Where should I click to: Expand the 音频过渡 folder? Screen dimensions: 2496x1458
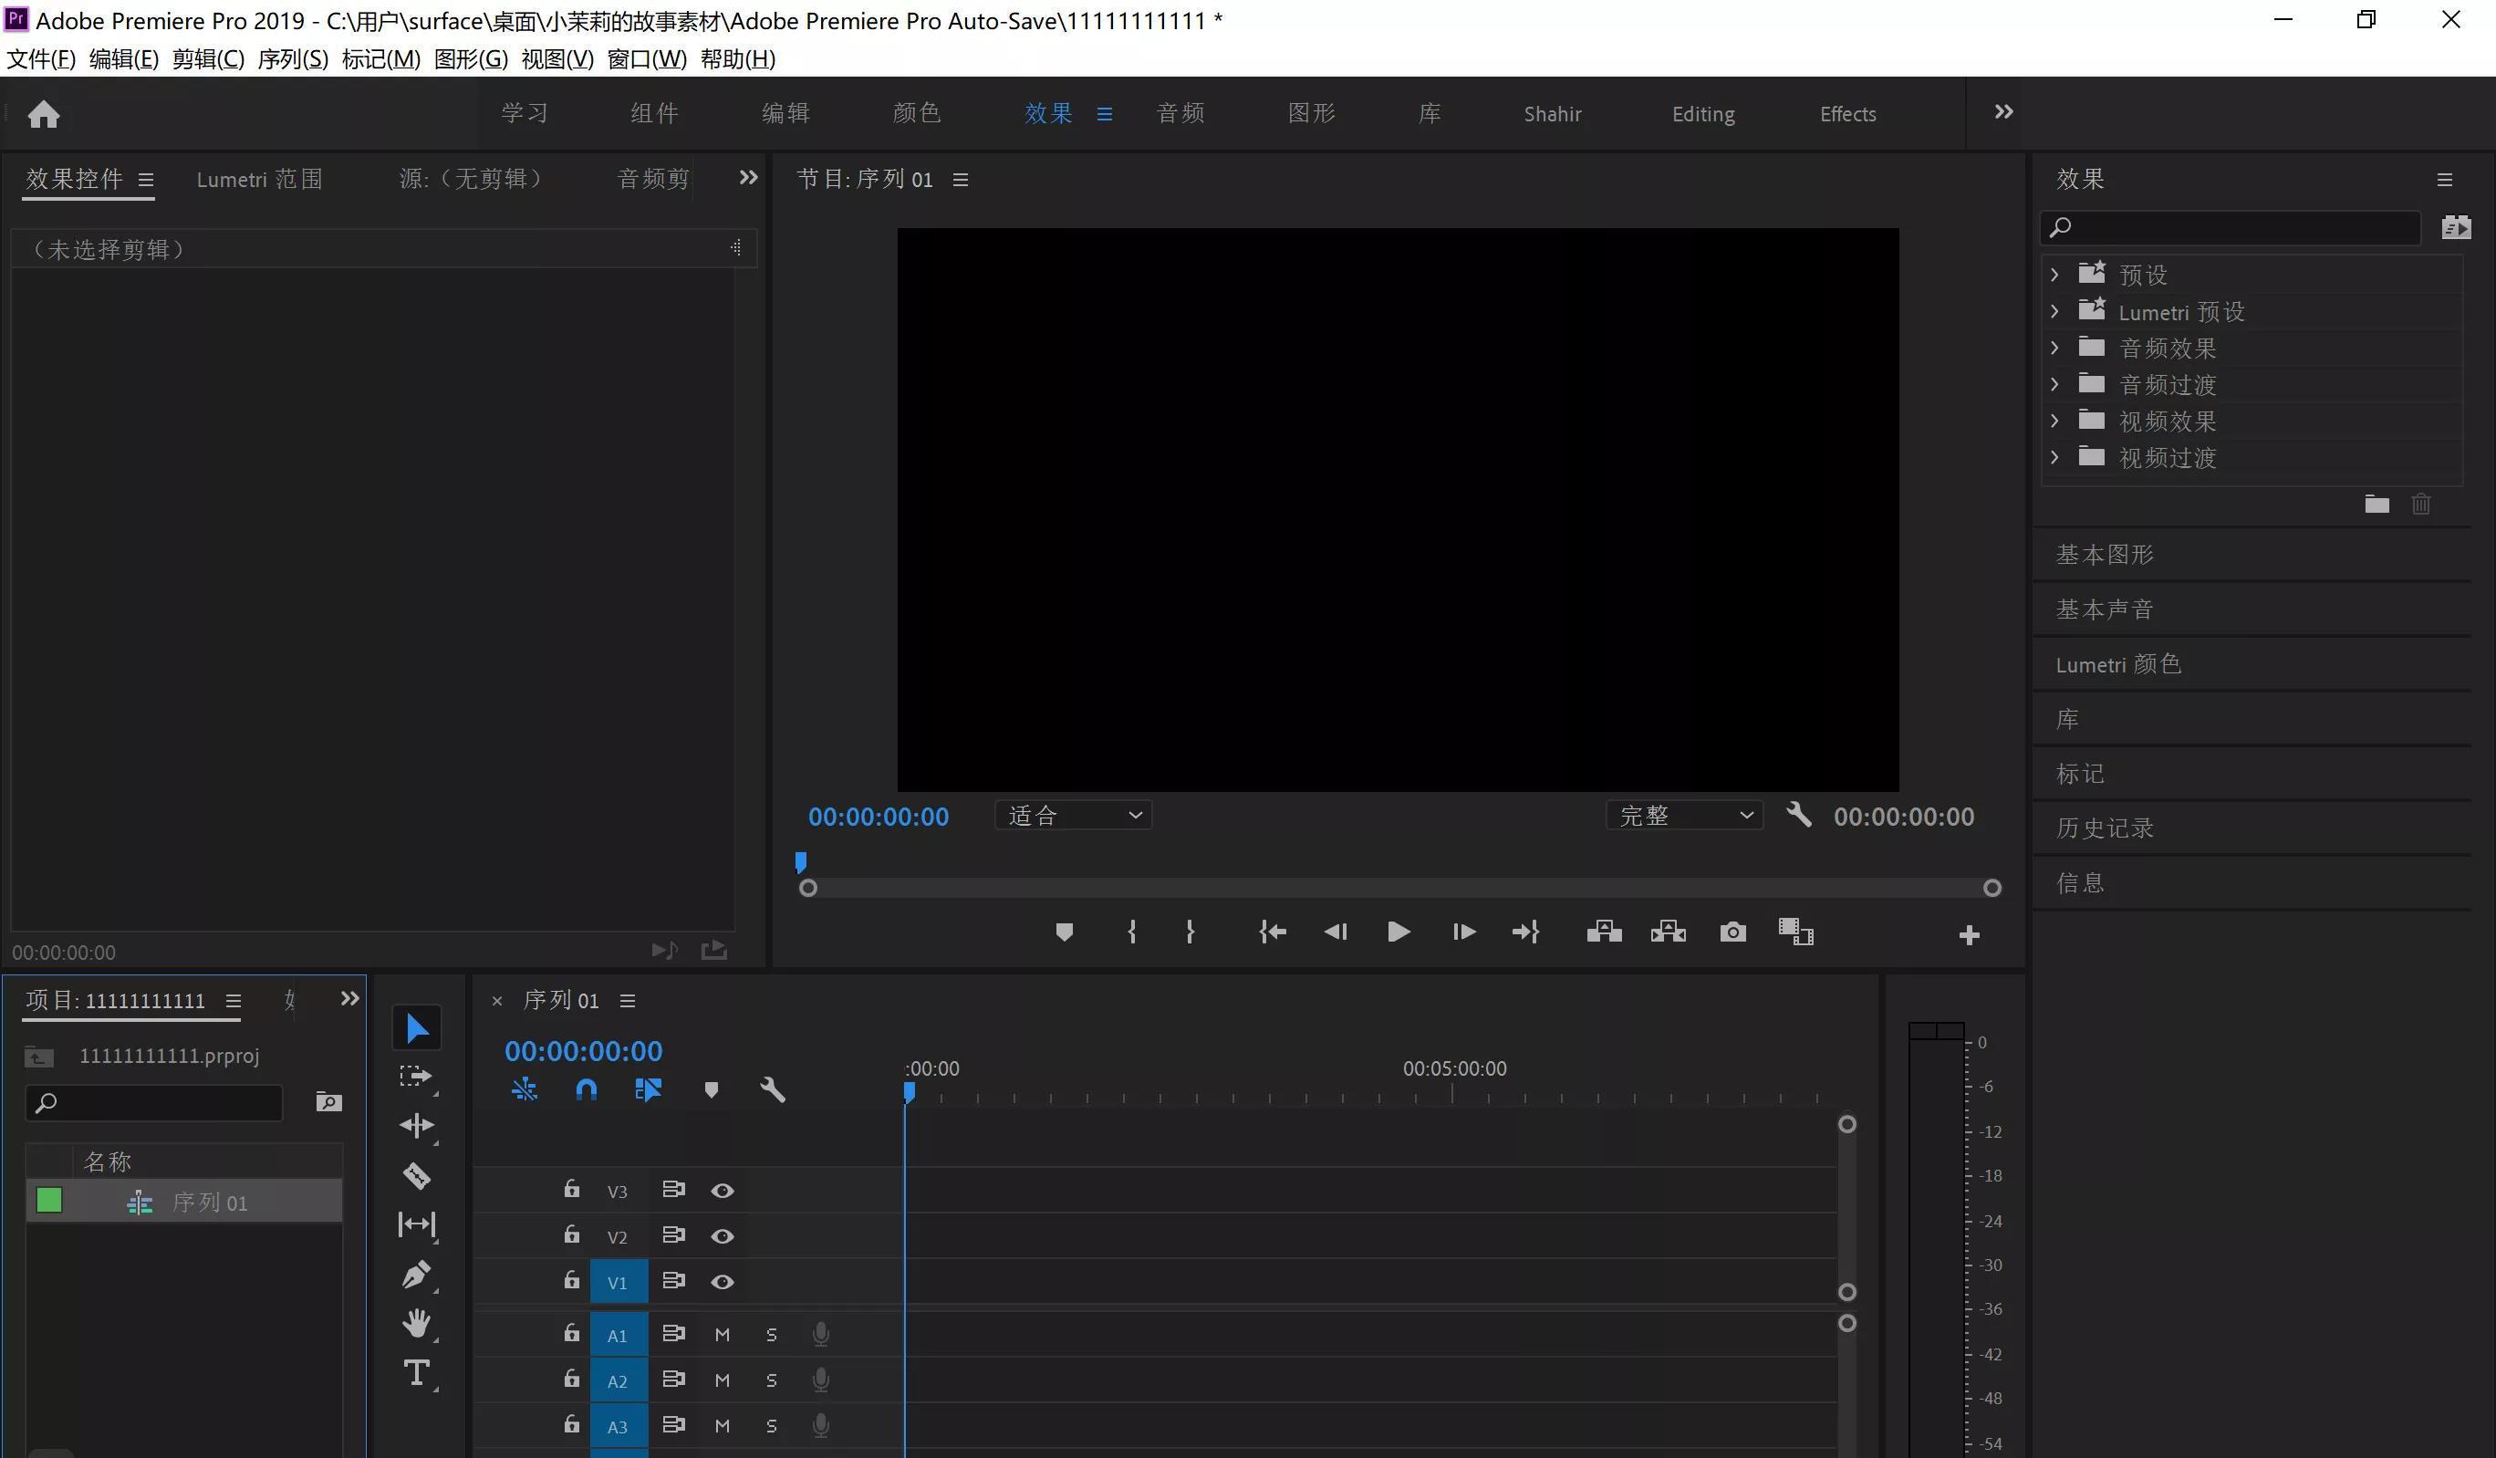pos(2054,384)
